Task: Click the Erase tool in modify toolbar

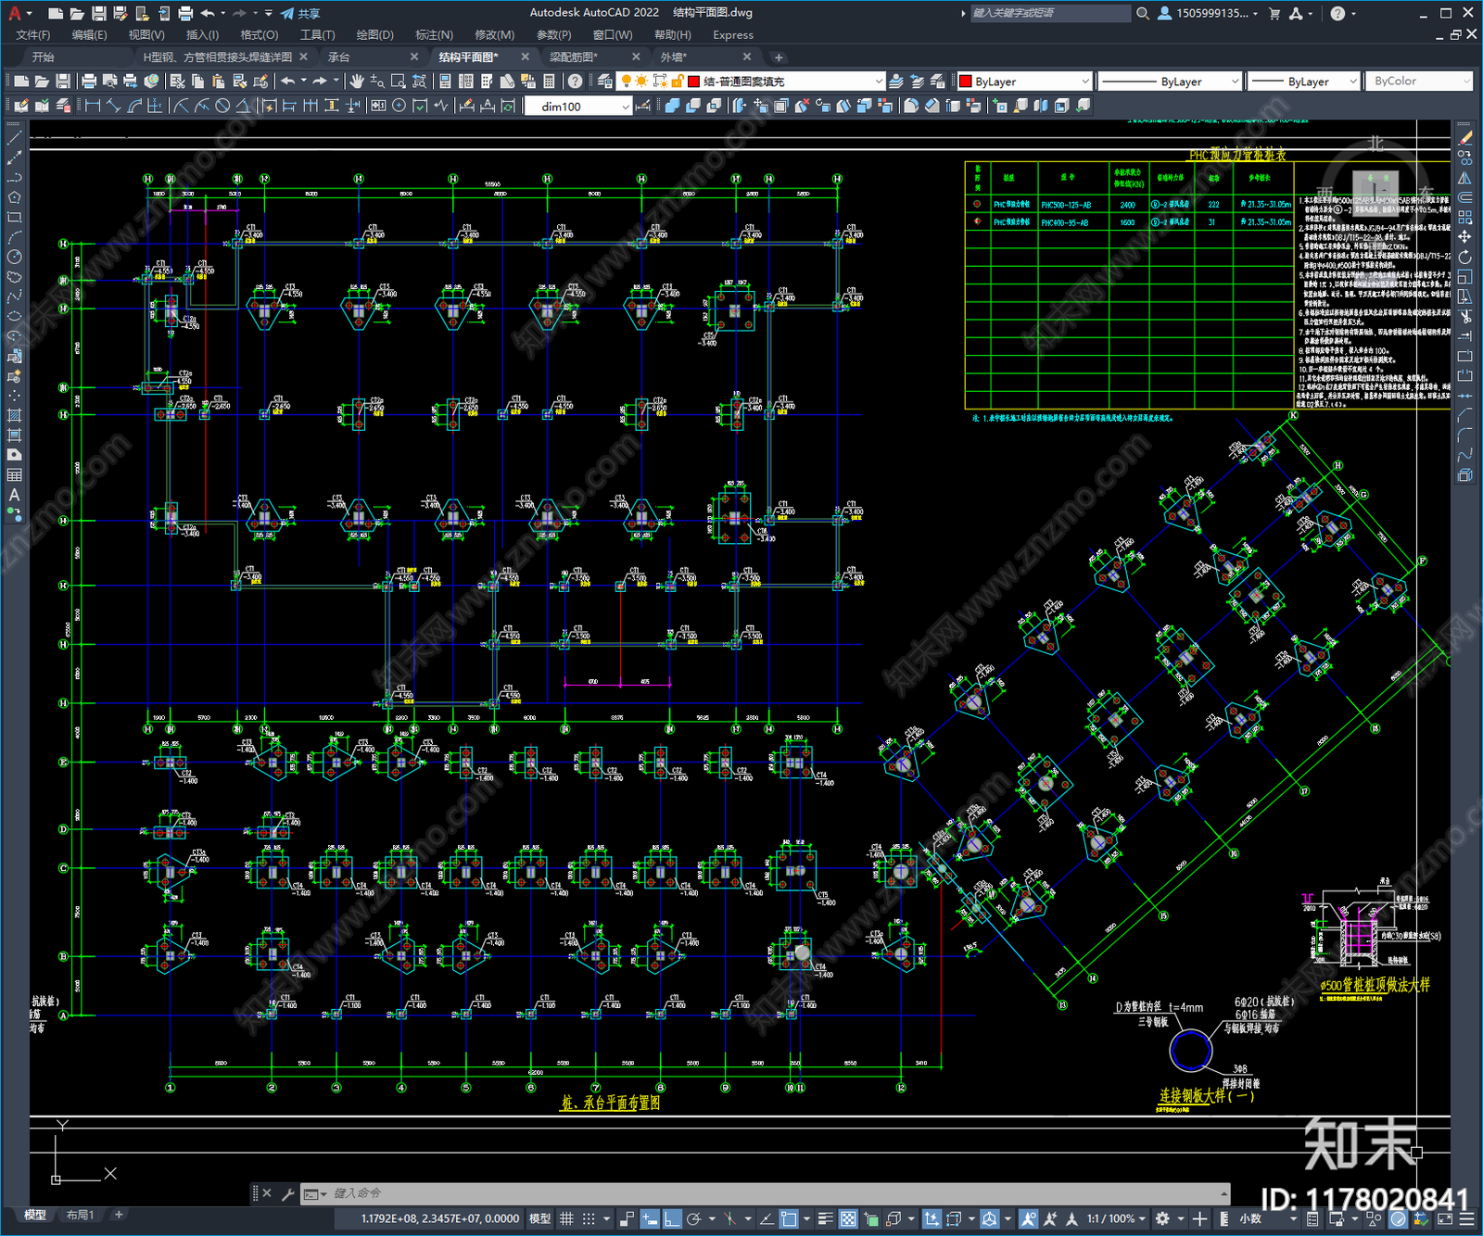Action: coord(1465,138)
